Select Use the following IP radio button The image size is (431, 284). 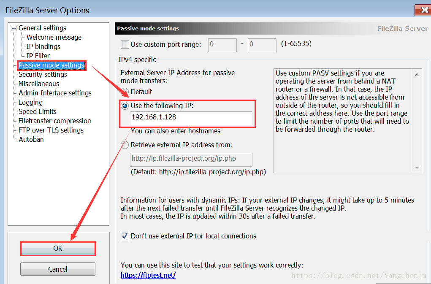pyautogui.click(x=125, y=106)
